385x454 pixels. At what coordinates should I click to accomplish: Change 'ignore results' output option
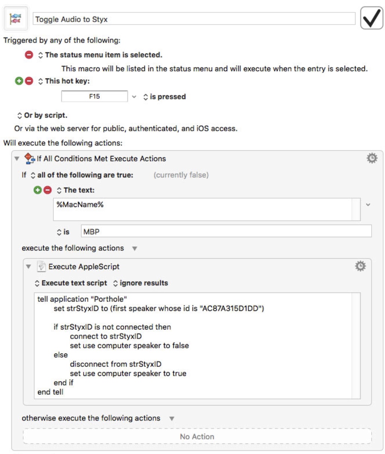(141, 283)
